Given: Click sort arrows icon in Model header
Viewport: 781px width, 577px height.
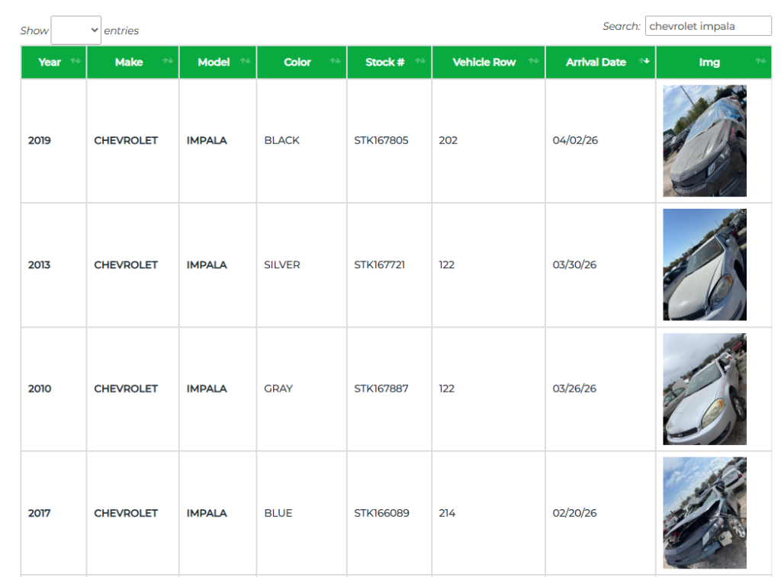Looking at the screenshot, I should coord(245,61).
